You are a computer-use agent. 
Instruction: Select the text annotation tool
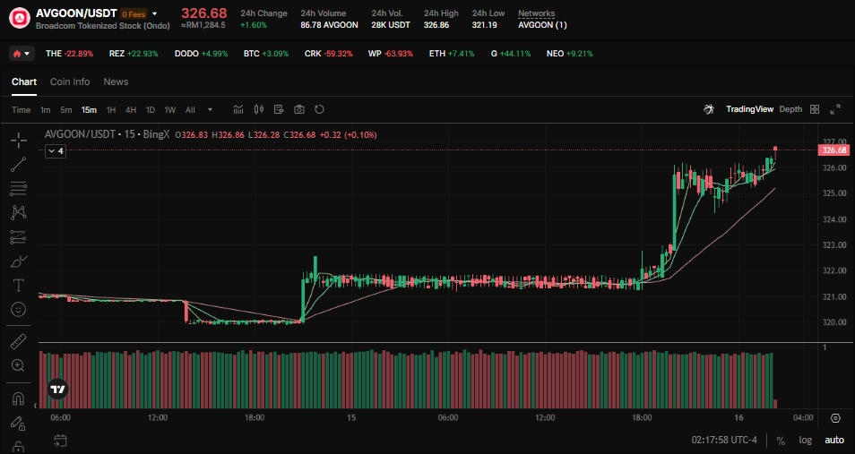pyautogui.click(x=18, y=286)
